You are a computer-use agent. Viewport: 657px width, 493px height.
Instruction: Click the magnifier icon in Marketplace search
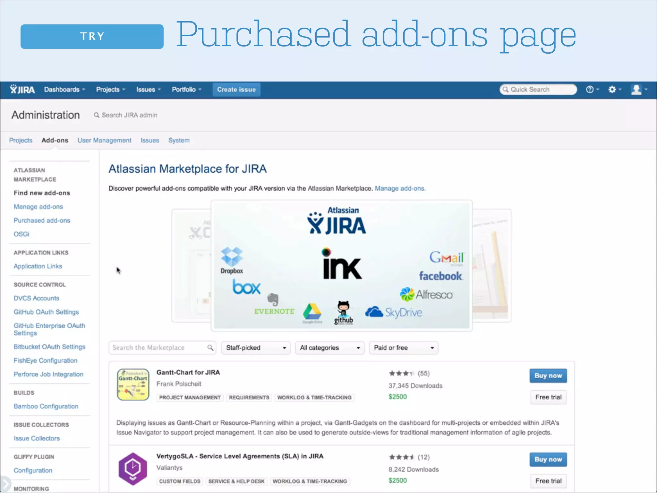tap(210, 348)
